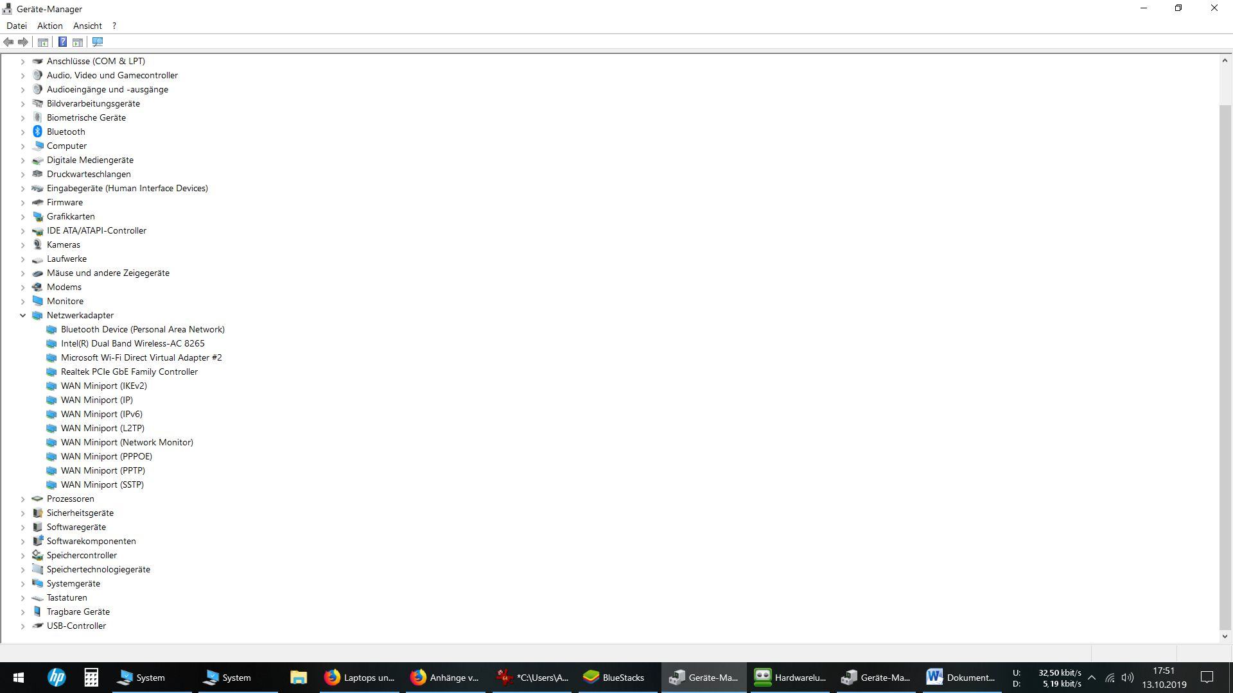Expand the Systemgeräte category
This screenshot has height=693, width=1233.
pyautogui.click(x=22, y=583)
